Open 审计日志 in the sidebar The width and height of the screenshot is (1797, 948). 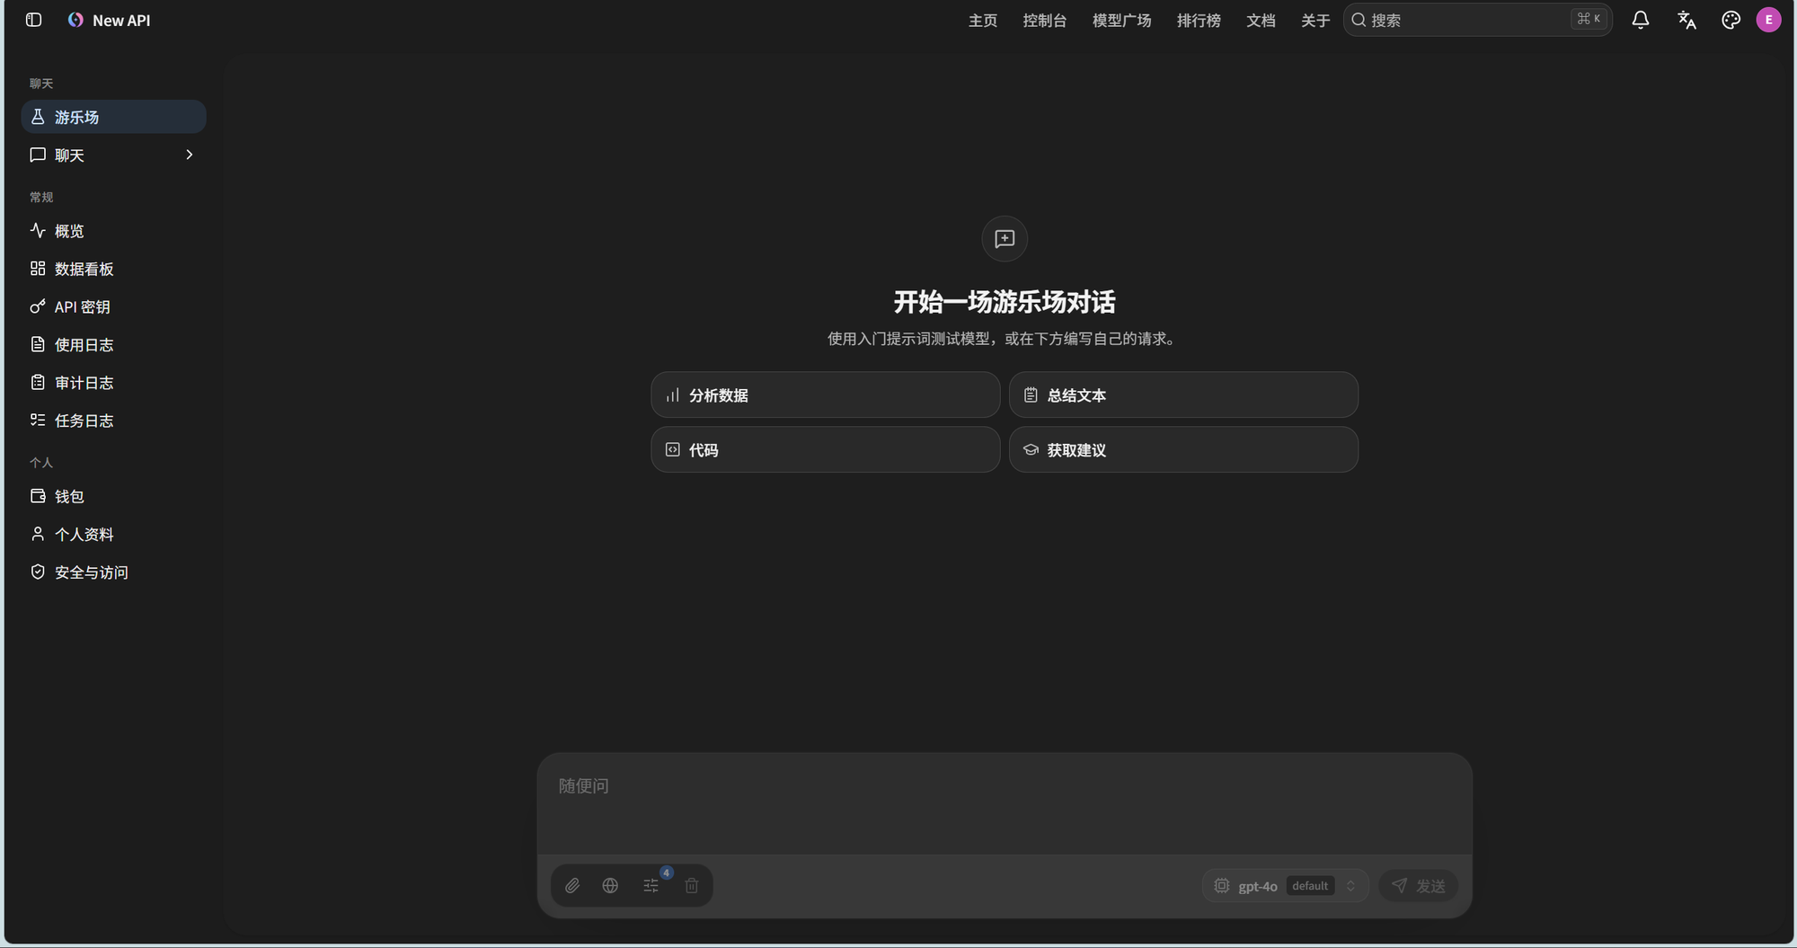(113, 383)
